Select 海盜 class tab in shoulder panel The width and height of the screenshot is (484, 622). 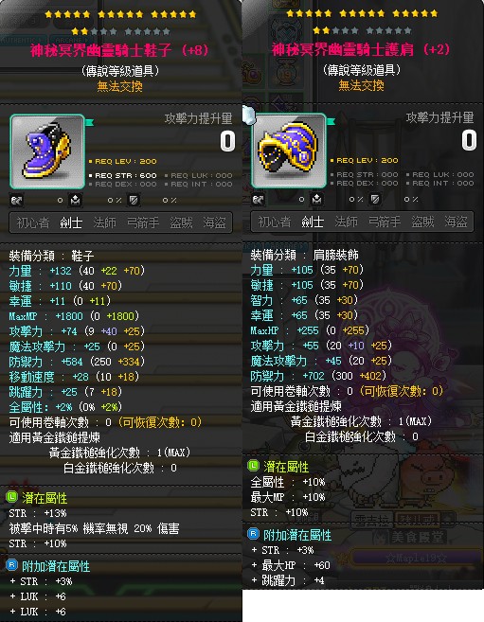456,222
